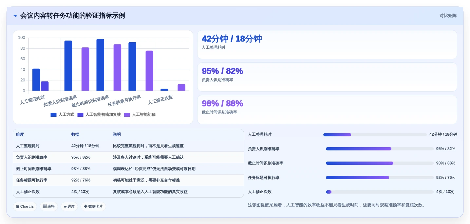Select the Chart.js chip
This screenshot has height=224, width=470.
coord(25,207)
